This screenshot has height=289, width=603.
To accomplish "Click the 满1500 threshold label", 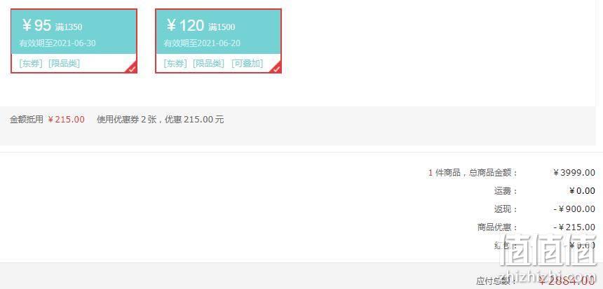I will pos(222,27).
